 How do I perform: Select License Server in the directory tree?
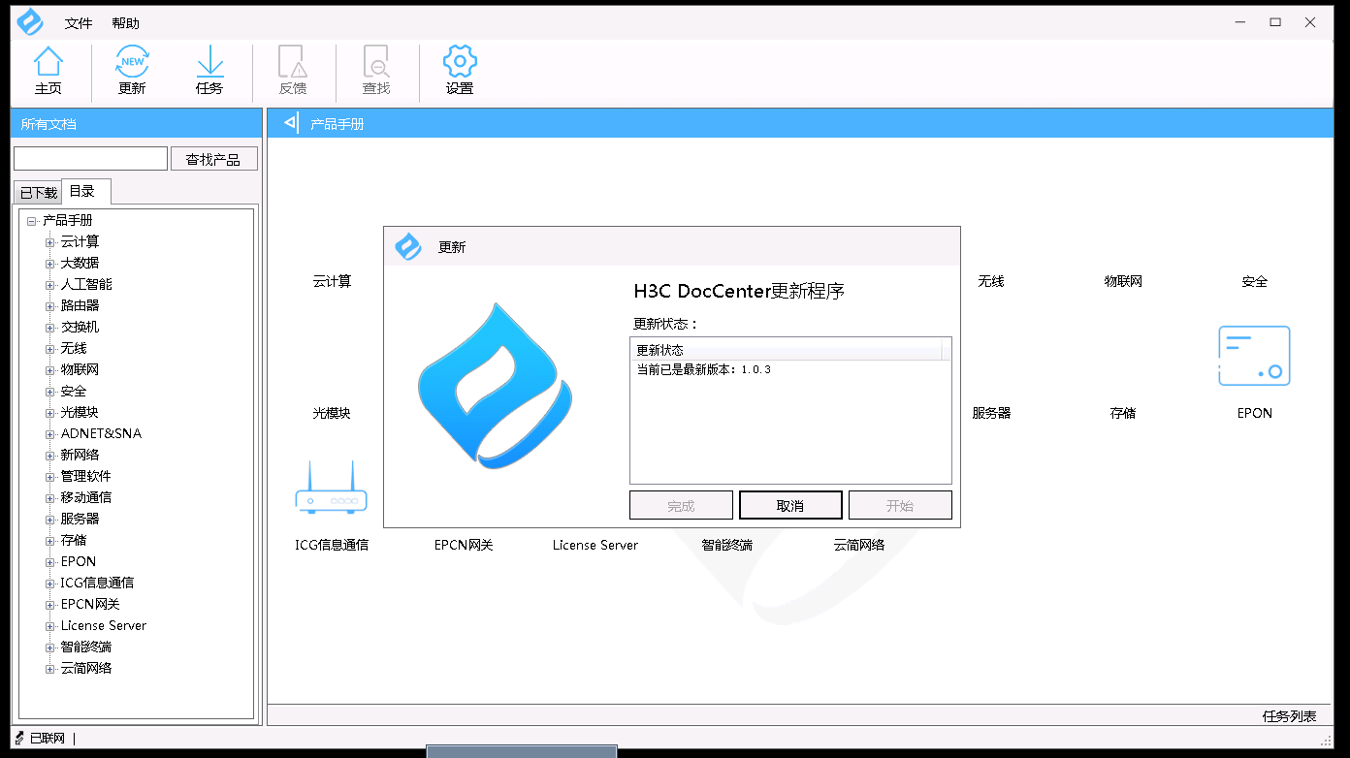coord(104,625)
